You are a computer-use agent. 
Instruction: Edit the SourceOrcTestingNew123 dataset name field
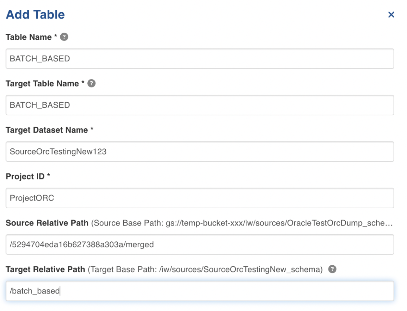click(200, 152)
